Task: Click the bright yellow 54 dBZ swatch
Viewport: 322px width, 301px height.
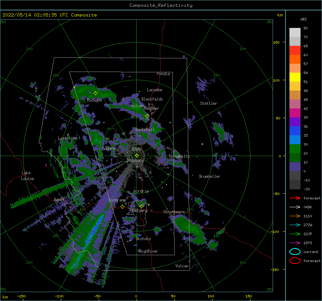Action: point(295,77)
